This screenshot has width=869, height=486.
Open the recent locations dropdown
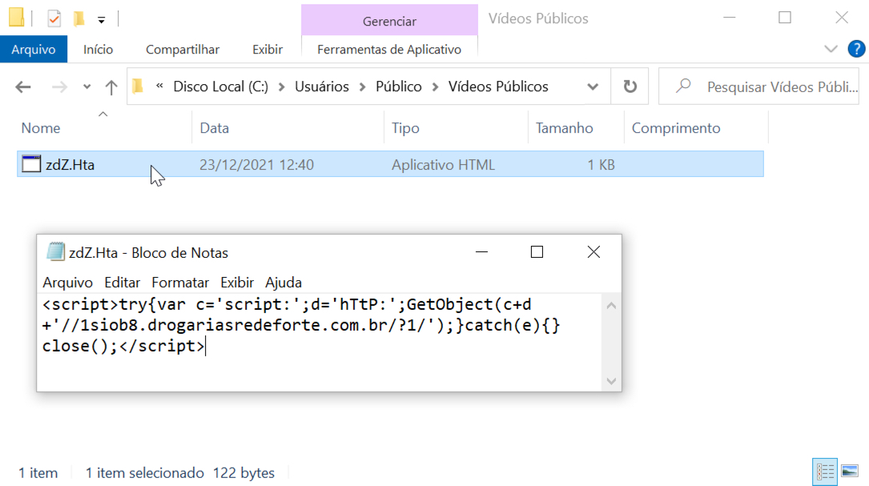86,87
